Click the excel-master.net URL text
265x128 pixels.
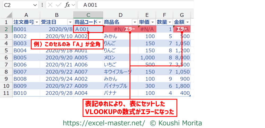[104, 123]
